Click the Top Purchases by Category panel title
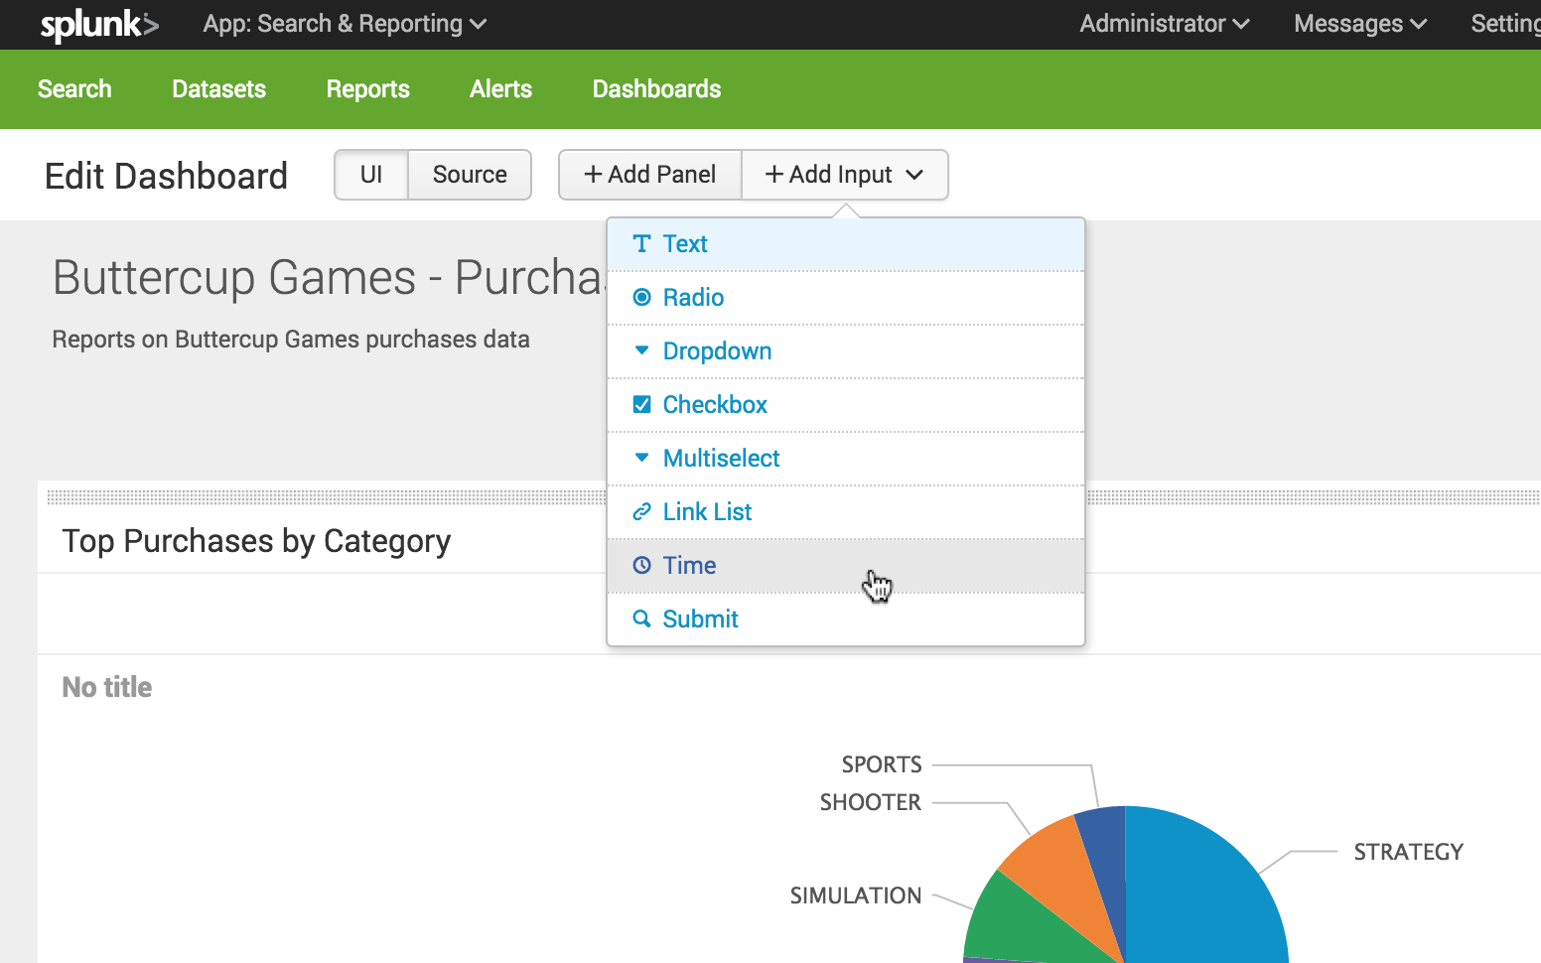The width and height of the screenshot is (1541, 963). click(256, 541)
